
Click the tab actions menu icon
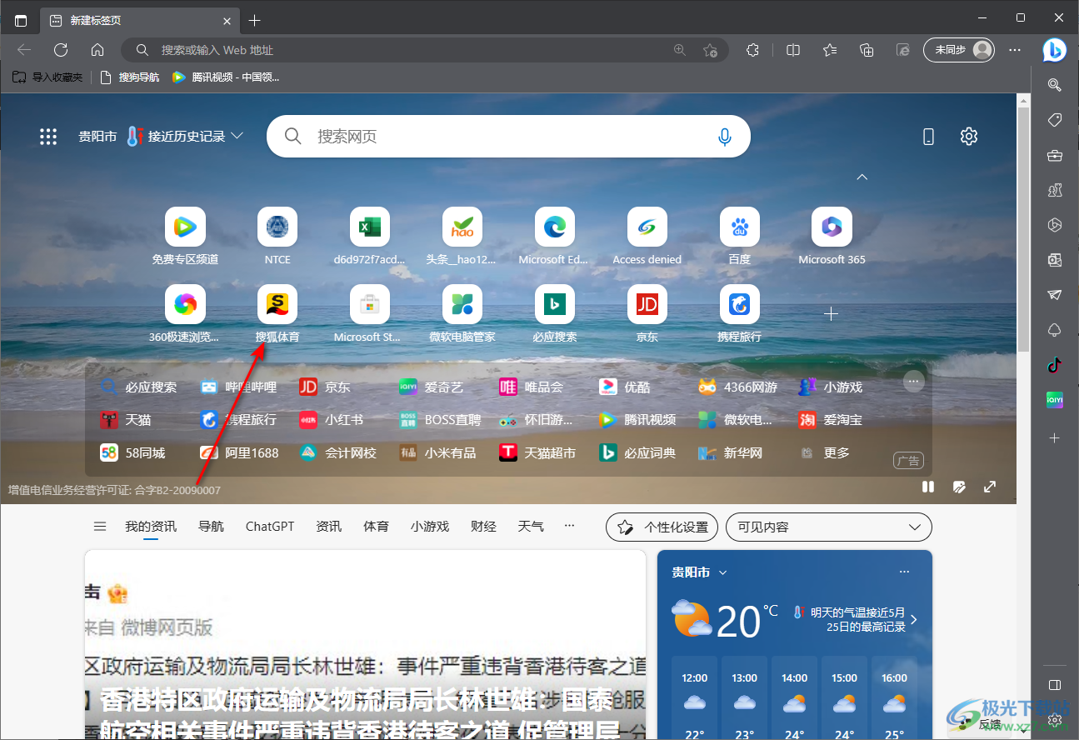pyautogui.click(x=21, y=20)
